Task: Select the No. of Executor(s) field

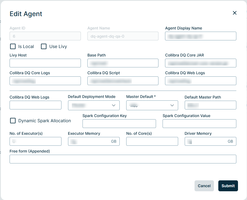Action: [35, 141]
